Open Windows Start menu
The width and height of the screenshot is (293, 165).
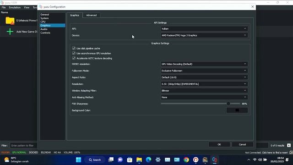[78, 160]
